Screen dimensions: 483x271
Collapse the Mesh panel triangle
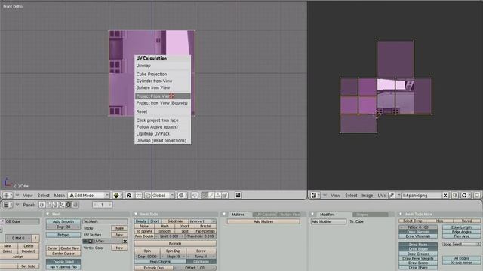coord(48,214)
